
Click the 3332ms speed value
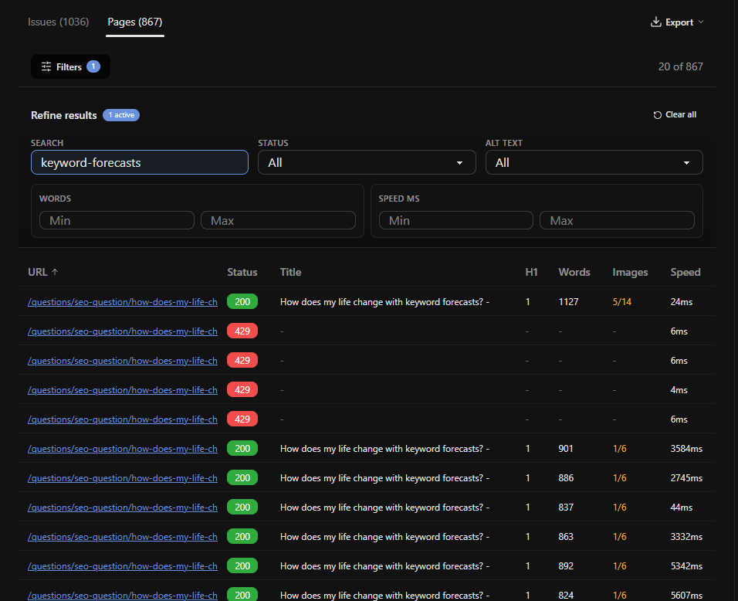point(686,537)
